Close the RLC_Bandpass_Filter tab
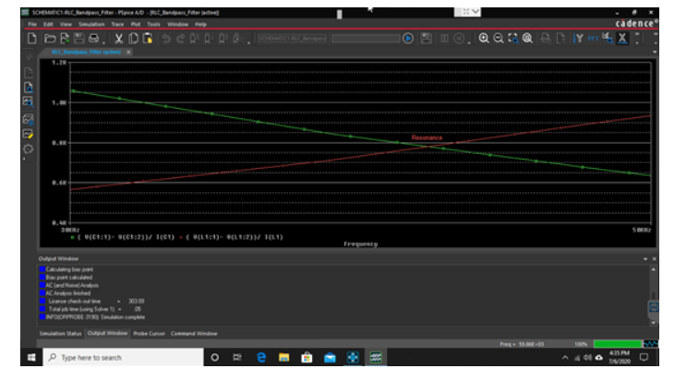 point(128,53)
